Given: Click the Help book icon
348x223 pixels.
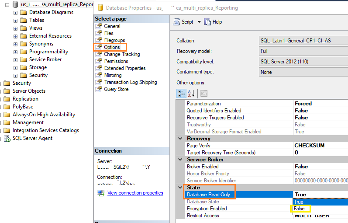Looking at the screenshot, I should pyautogui.click(x=207, y=22).
